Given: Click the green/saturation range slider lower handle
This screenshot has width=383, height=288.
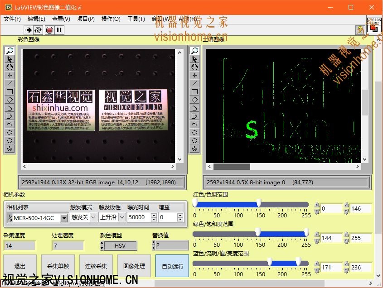Looking at the screenshot, I should click(x=258, y=232).
